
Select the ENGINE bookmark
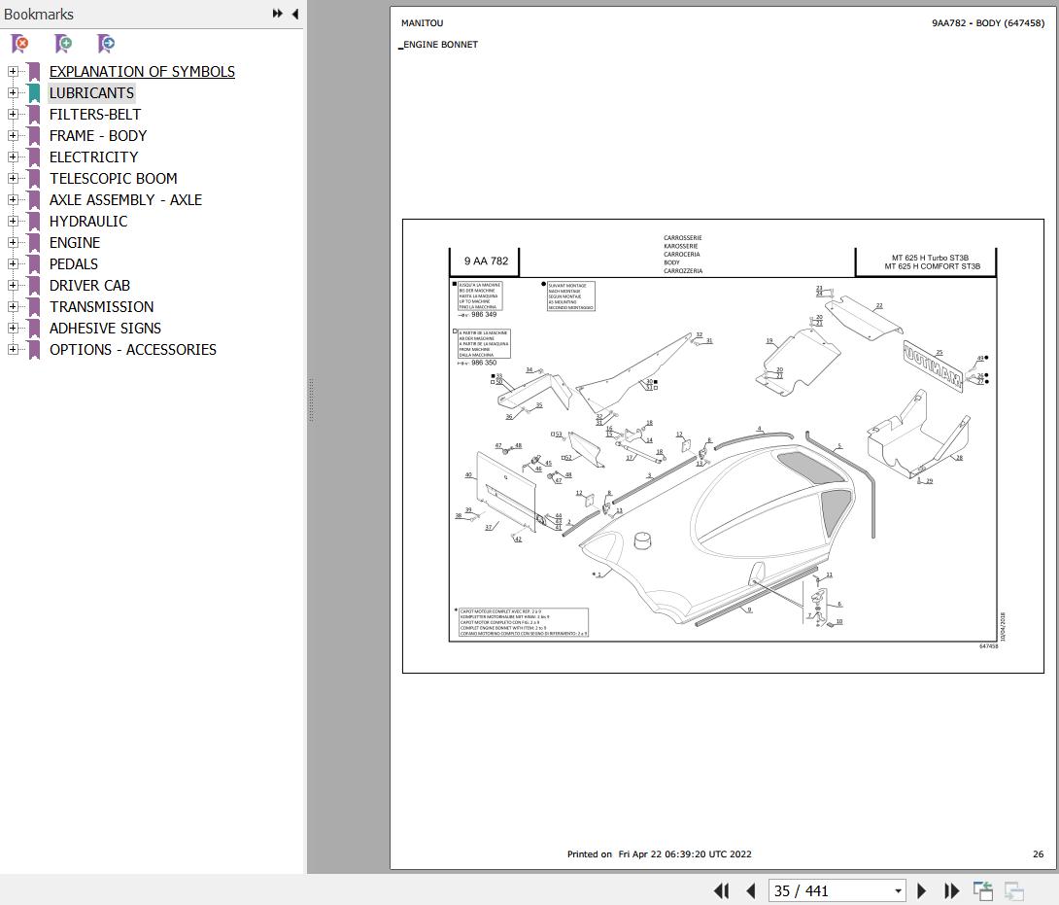74,243
